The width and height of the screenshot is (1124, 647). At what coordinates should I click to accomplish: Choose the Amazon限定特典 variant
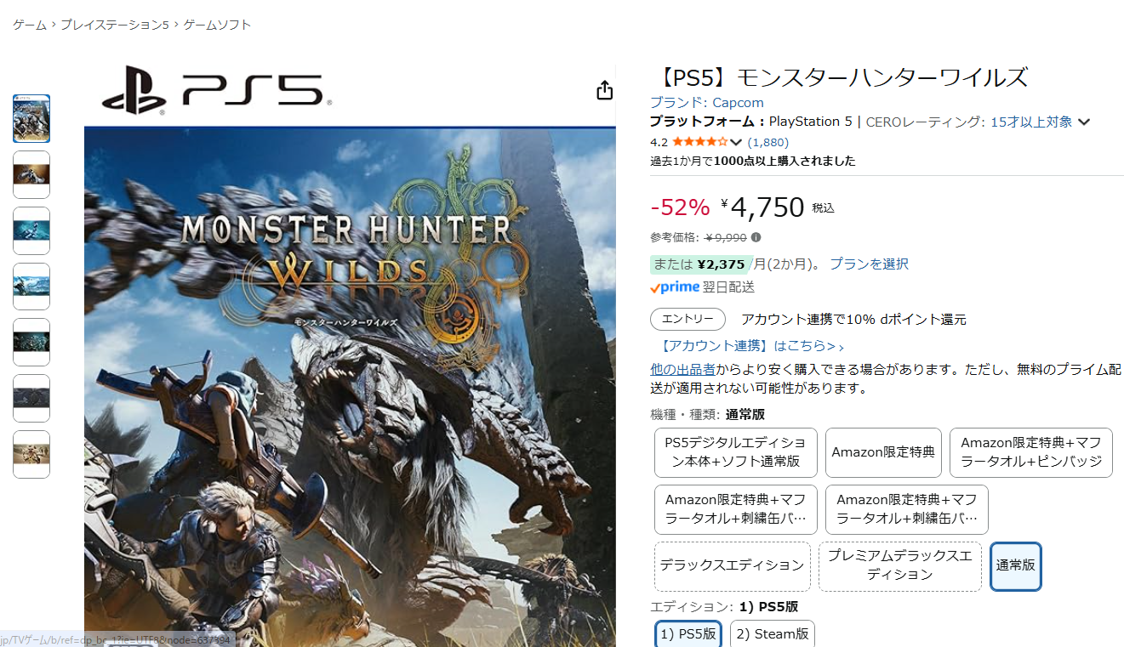(883, 452)
